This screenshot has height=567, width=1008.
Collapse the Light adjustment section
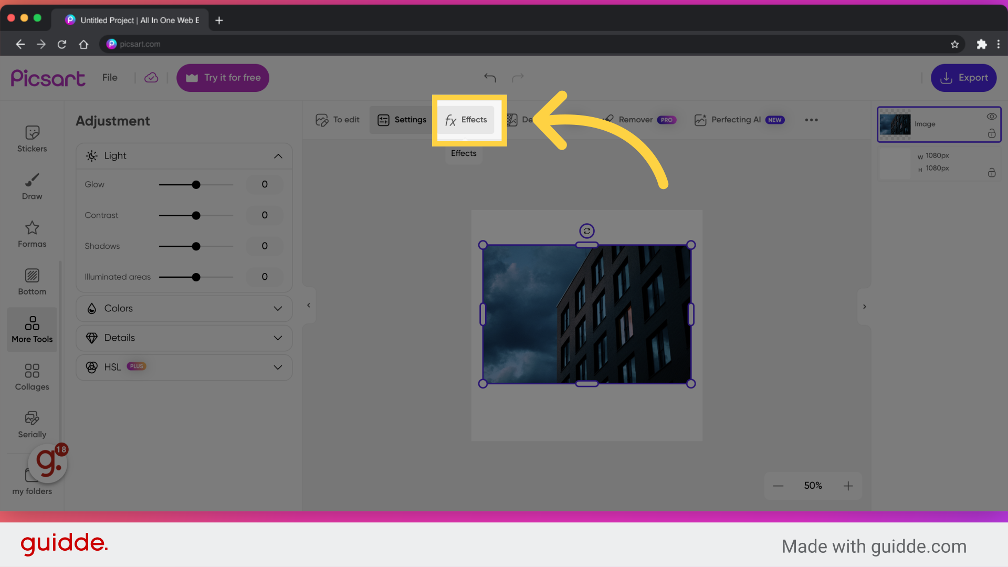tap(278, 155)
